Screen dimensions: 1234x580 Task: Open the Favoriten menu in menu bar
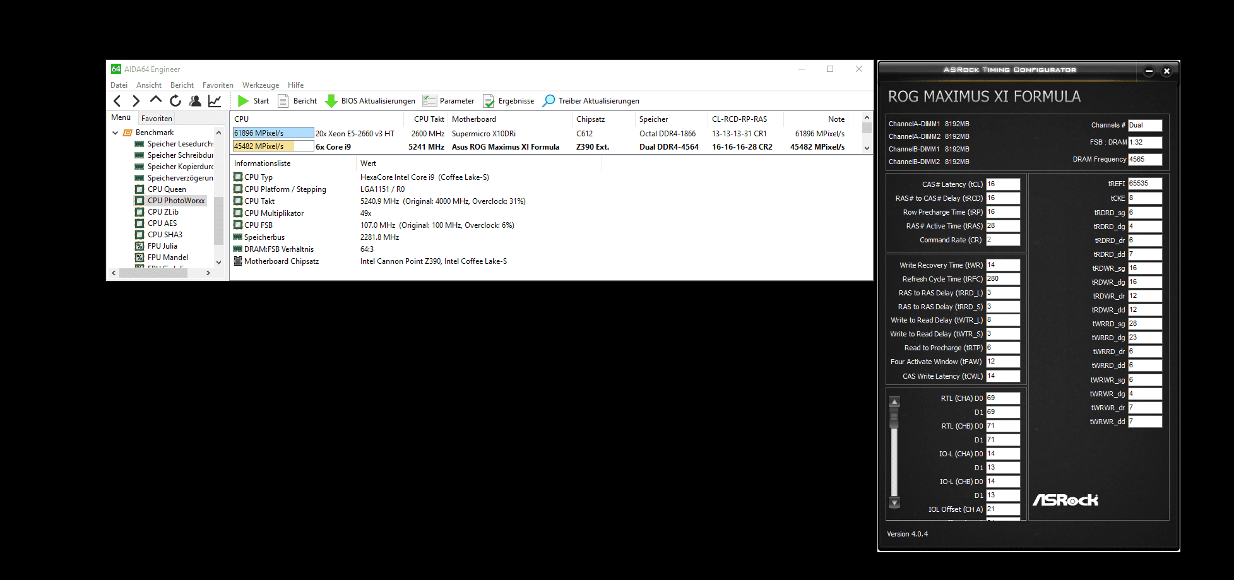pyautogui.click(x=218, y=85)
